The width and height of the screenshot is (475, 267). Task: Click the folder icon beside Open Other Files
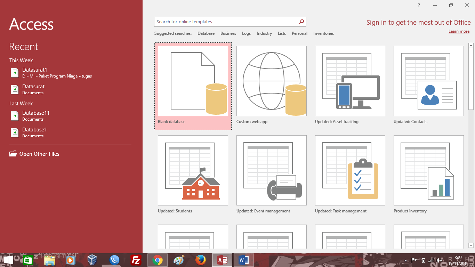(x=13, y=154)
